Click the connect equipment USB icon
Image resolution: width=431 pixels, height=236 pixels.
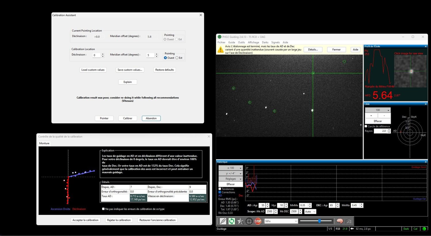[x=223, y=221]
